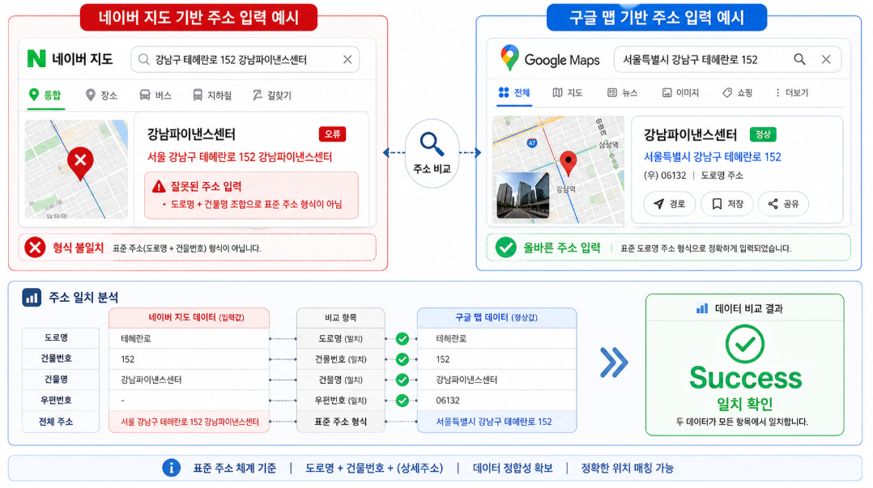Open the Google 이미지 tab

[680, 92]
